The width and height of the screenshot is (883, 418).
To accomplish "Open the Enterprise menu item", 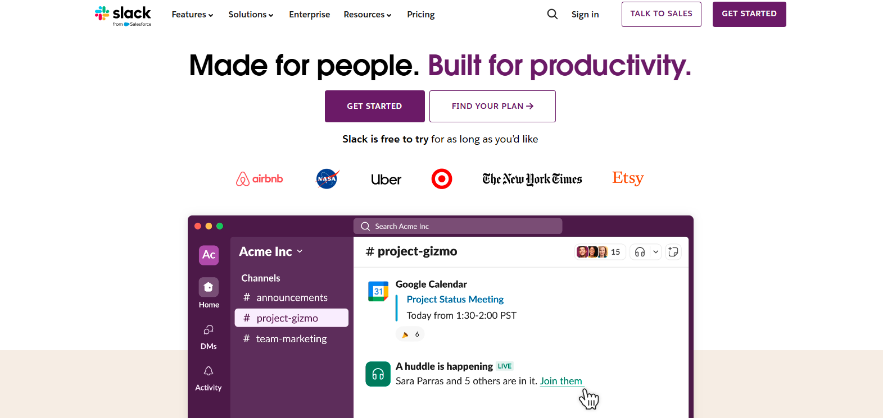I will (x=310, y=15).
